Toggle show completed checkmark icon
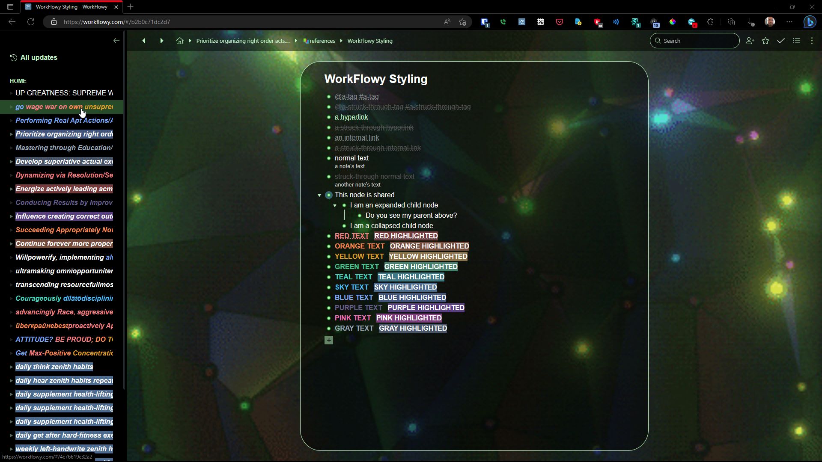Image resolution: width=822 pixels, height=462 pixels. [781, 41]
